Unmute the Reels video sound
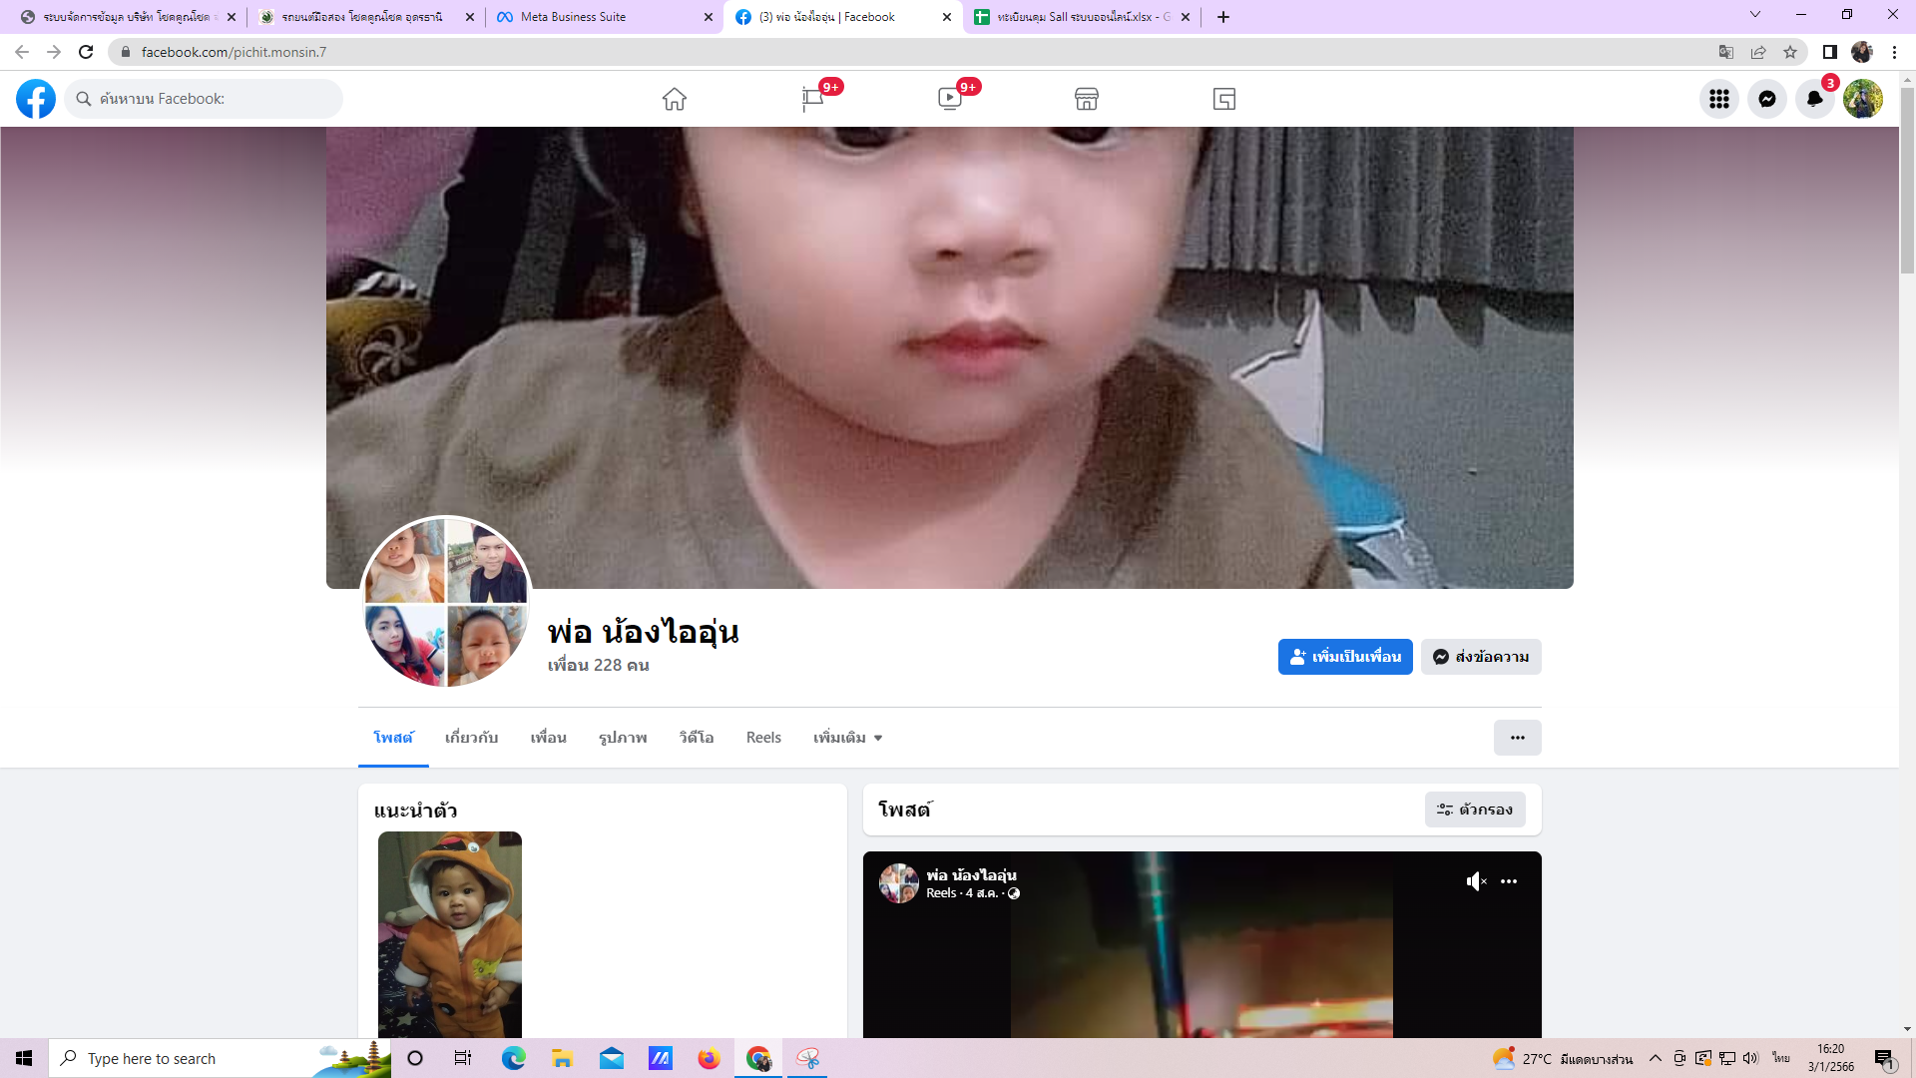Viewport: 1916px width, 1078px height. 1476,881
